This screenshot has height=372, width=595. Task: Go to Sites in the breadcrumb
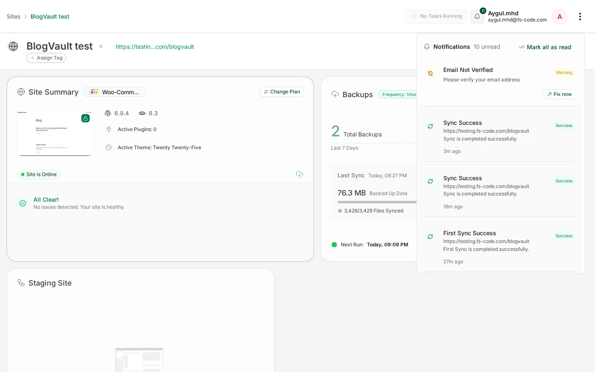point(14,17)
